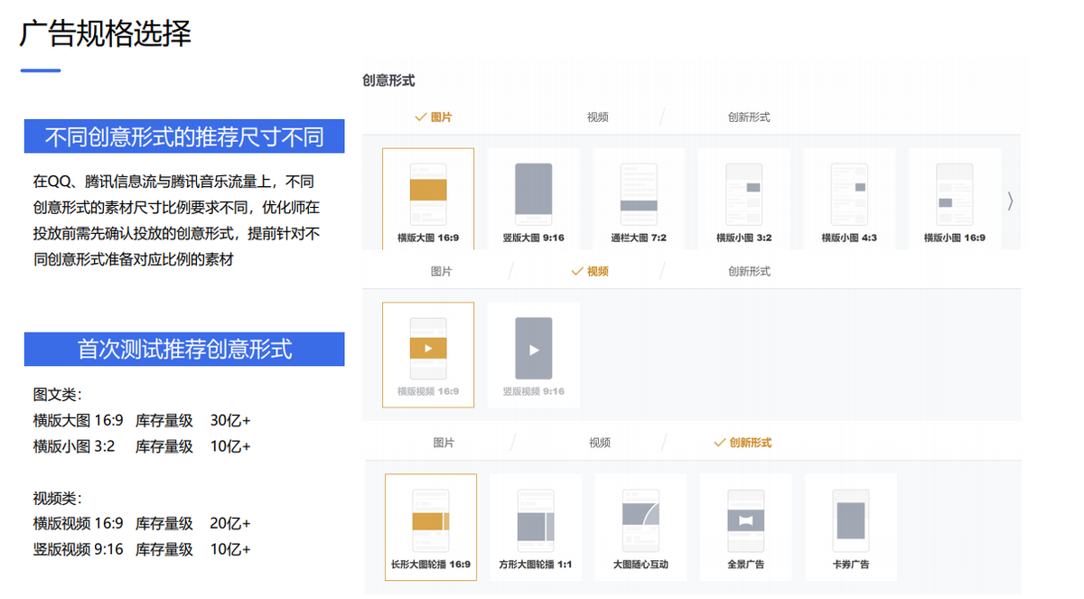Select the 横版小图 3:2 format icon
The image size is (1084, 599).
tap(744, 192)
